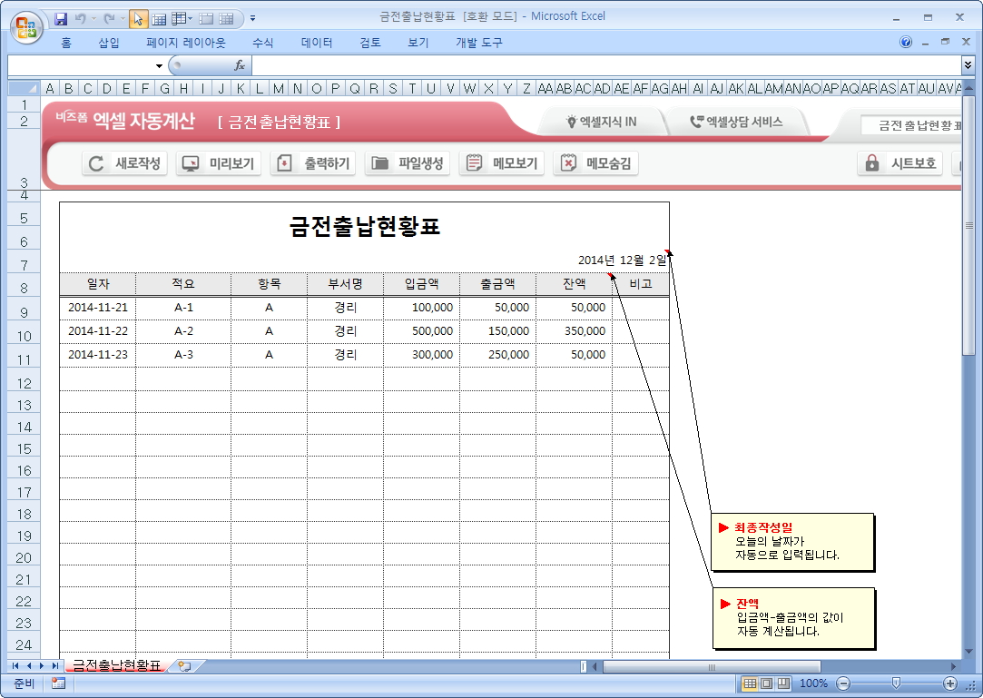The width and height of the screenshot is (983, 698).
Task: Zoom out with minus button
Action: (x=844, y=683)
